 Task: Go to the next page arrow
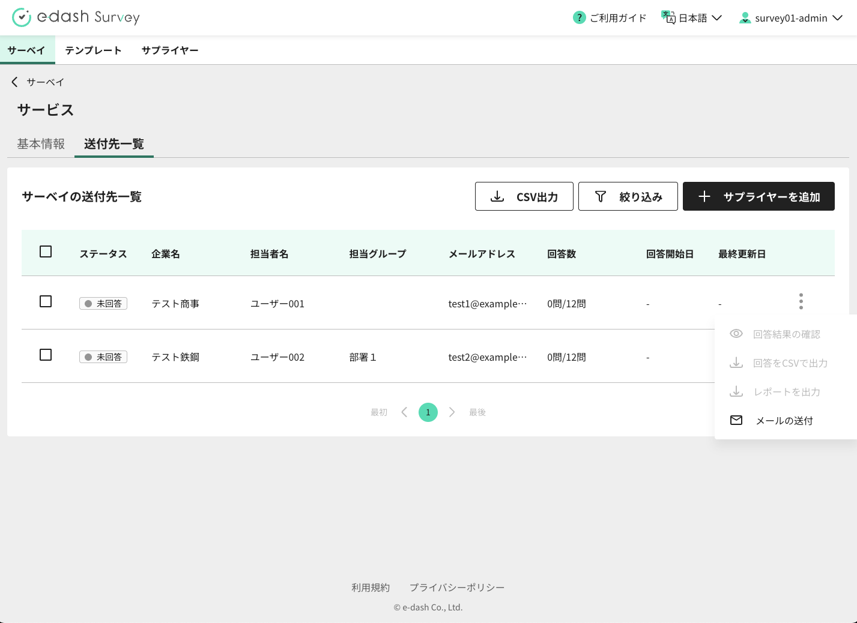pyautogui.click(x=452, y=412)
